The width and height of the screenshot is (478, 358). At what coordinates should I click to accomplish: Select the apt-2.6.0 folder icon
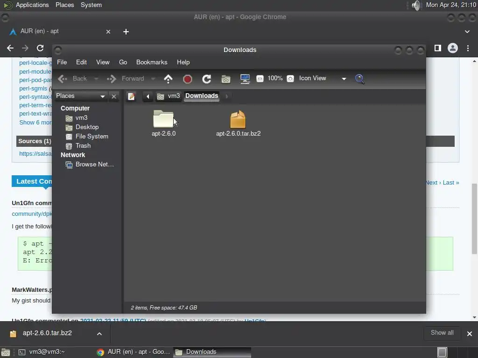coord(163,119)
